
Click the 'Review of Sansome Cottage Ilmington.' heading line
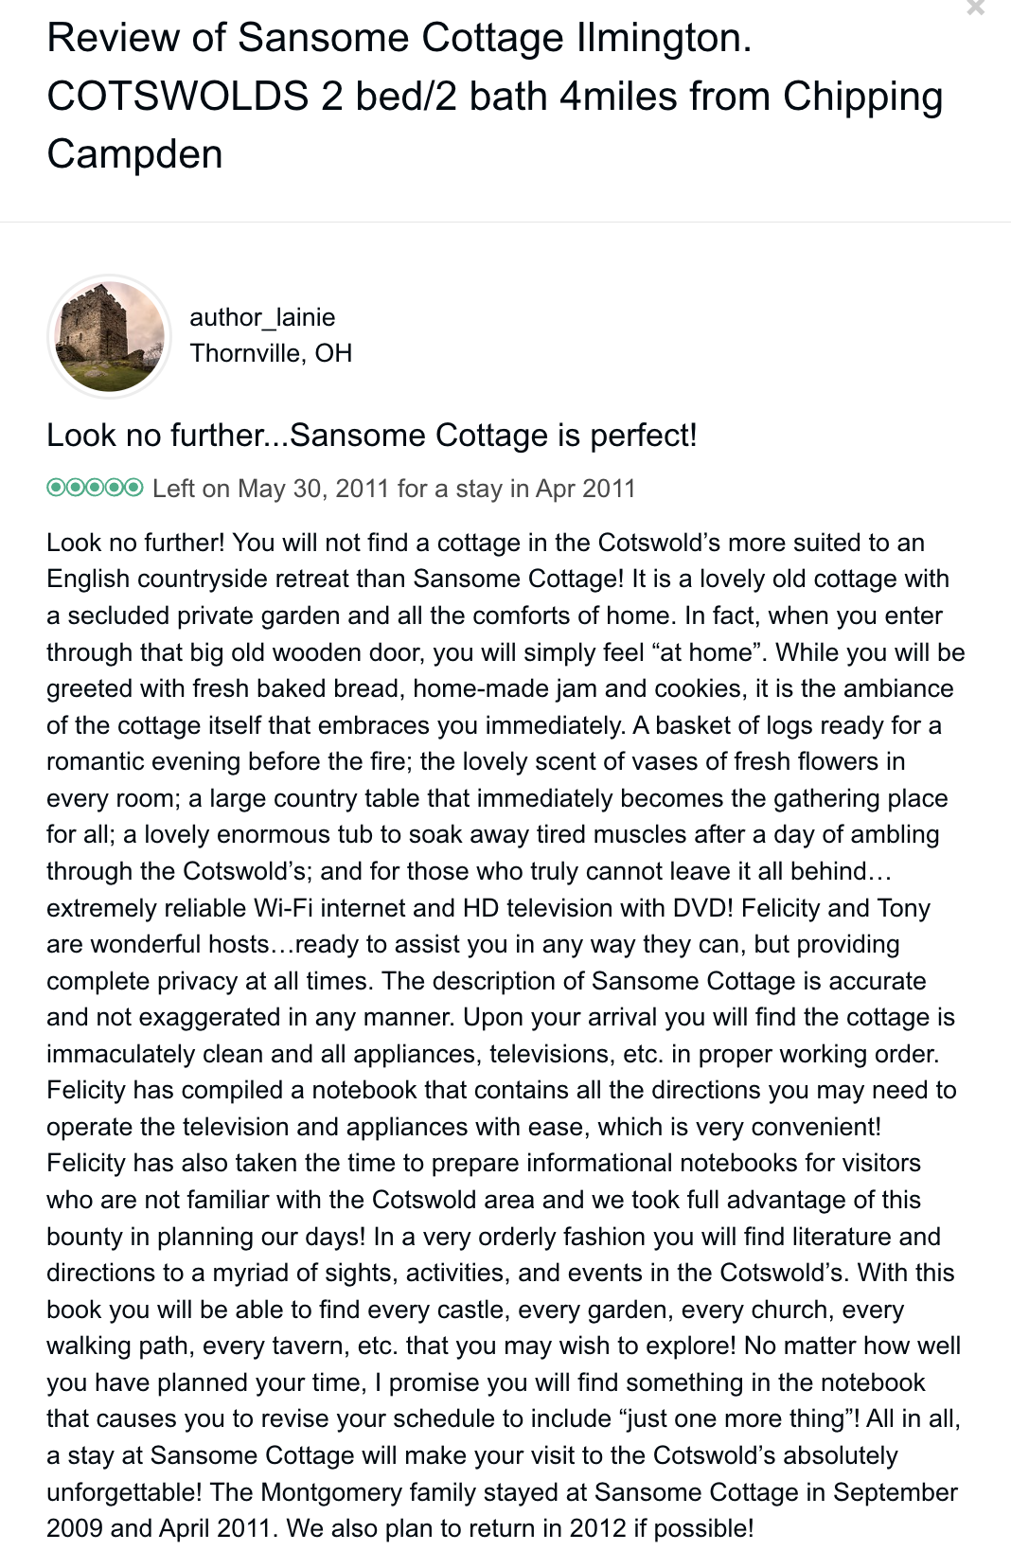[x=399, y=39]
